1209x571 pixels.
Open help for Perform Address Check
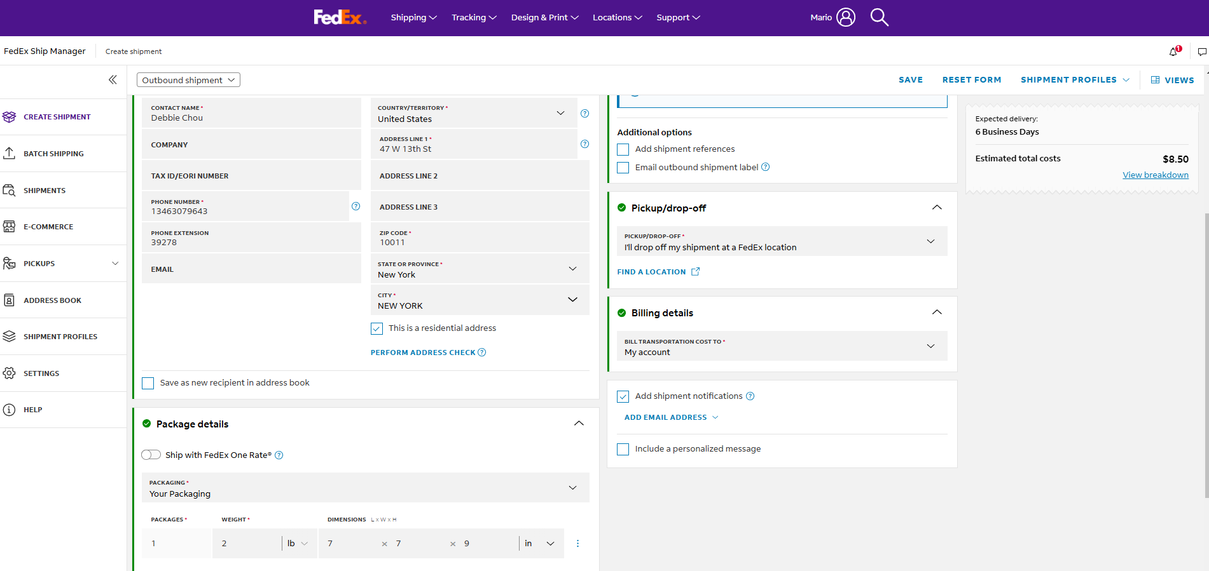click(x=481, y=353)
